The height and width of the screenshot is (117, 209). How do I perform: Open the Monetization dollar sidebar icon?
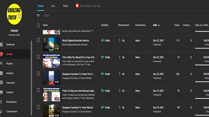[x=1, y=102]
